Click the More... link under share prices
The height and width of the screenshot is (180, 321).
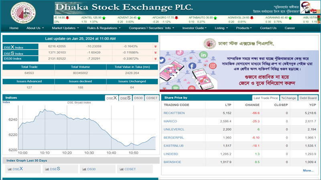pyautogui.click(x=308, y=170)
